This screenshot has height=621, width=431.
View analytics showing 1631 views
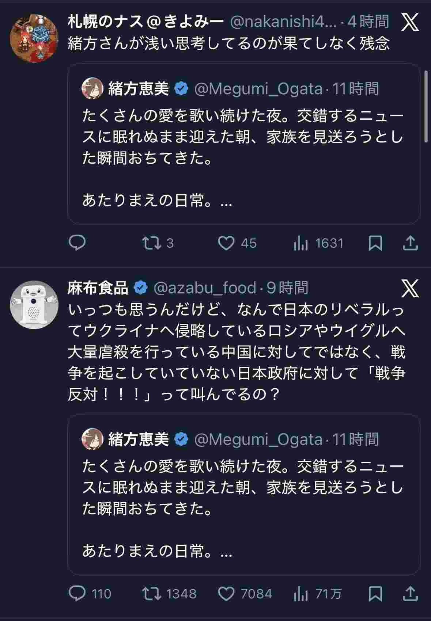301,244
